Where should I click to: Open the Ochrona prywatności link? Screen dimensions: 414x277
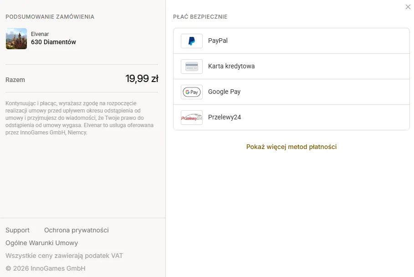click(77, 230)
